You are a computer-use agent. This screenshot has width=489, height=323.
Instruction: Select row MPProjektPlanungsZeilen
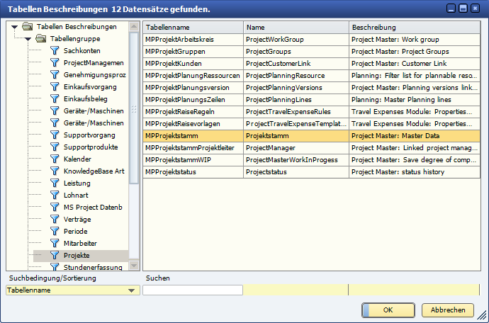click(312, 100)
